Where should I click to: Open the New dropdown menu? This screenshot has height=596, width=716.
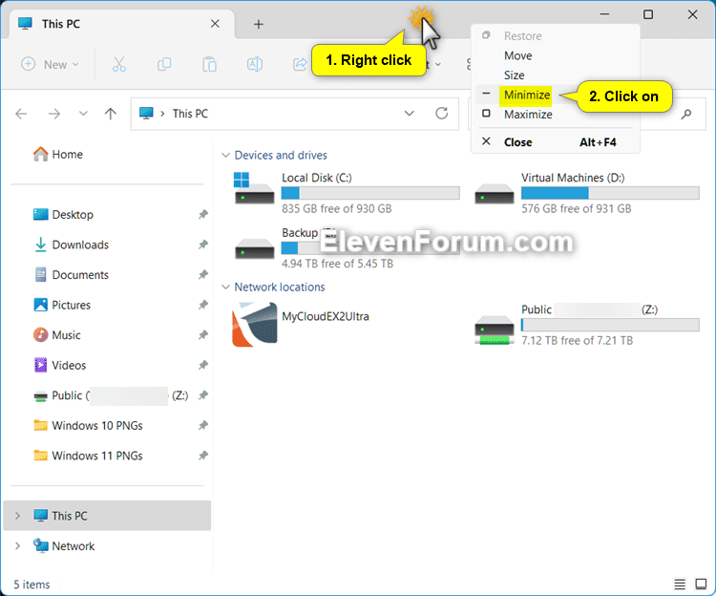(x=51, y=64)
